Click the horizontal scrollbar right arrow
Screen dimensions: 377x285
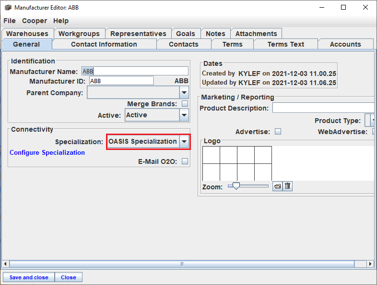[x=370, y=264]
